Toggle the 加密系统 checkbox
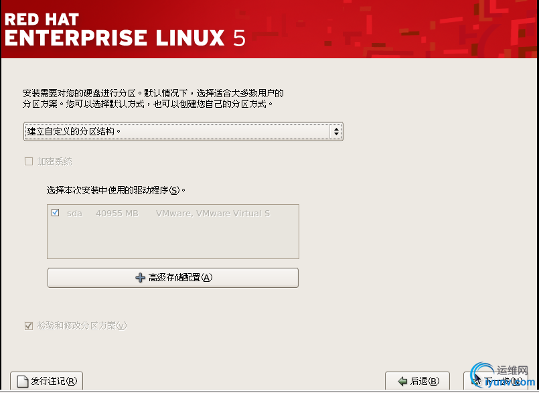The height and width of the screenshot is (393, 539). tap(29, 161)
